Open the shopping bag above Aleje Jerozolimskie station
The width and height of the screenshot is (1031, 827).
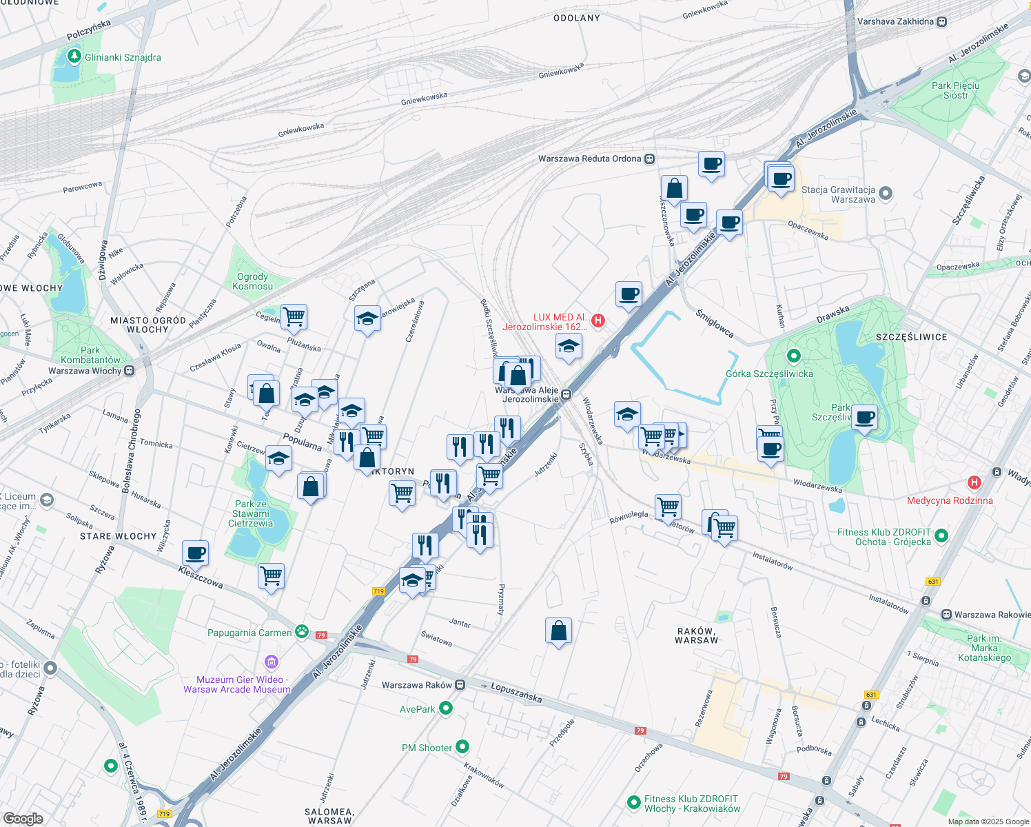click(518, 377)
